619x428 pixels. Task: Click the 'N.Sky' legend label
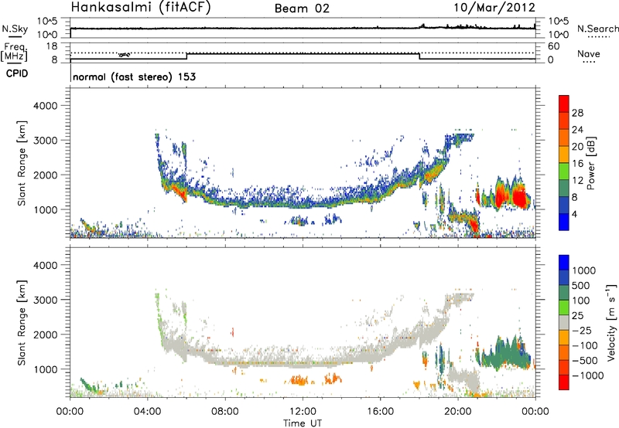[x=15, y=29]
